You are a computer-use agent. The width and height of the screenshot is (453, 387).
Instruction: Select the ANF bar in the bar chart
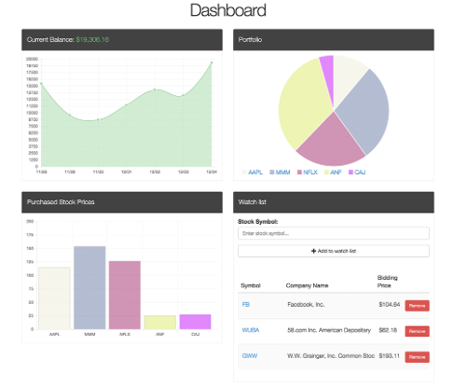(160, 323)
